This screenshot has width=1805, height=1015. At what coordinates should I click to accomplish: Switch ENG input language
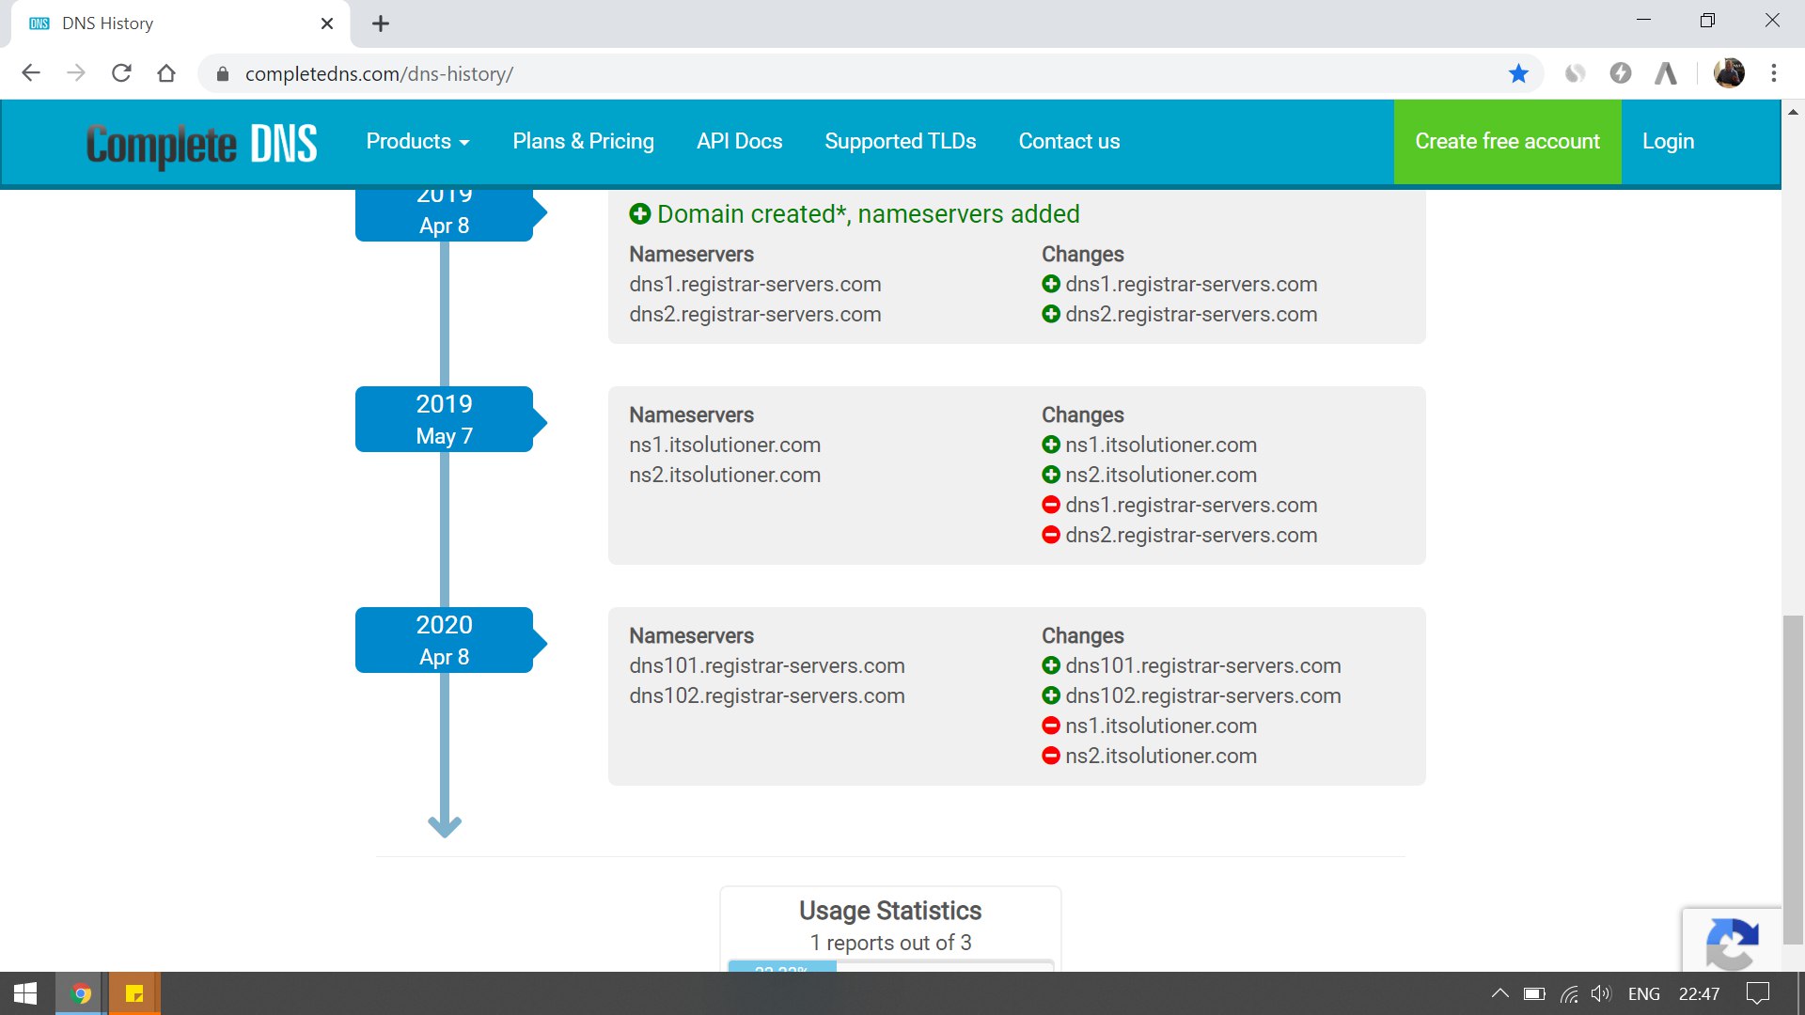point(1643,993)
